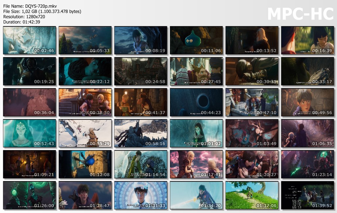Pick the frame stamped 01:14:54
This screenshot has height=213, width=337.
(x=141, y=164)
